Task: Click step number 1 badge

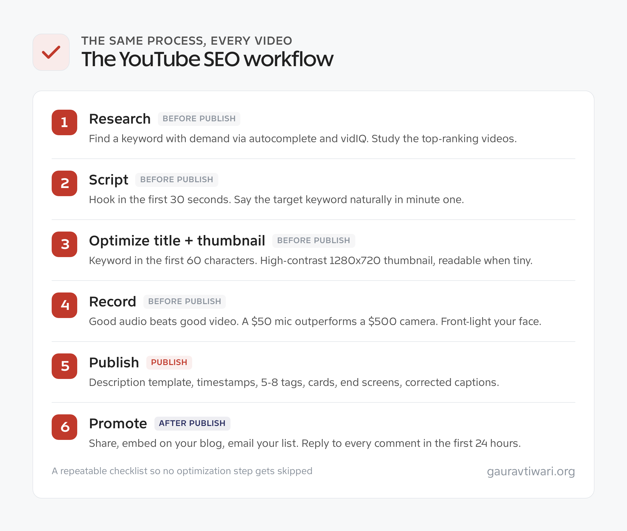Action: point(64,122)
